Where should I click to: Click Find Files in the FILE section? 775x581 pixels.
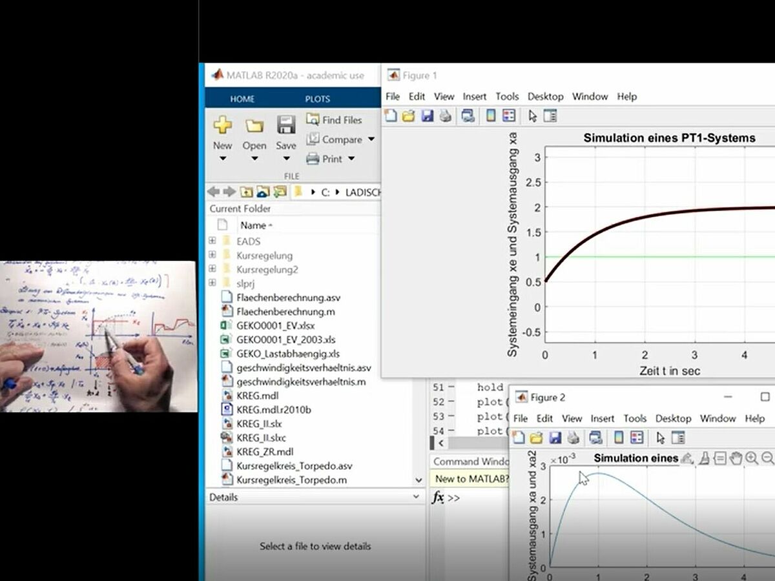point(334,119)
